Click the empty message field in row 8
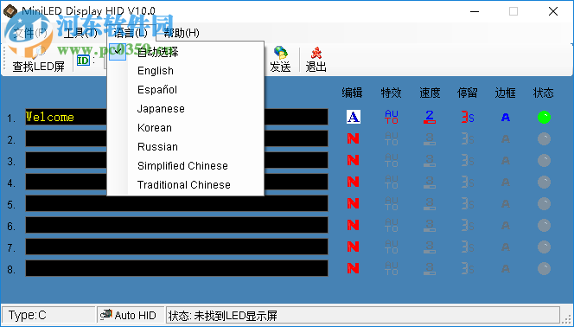 176,268
